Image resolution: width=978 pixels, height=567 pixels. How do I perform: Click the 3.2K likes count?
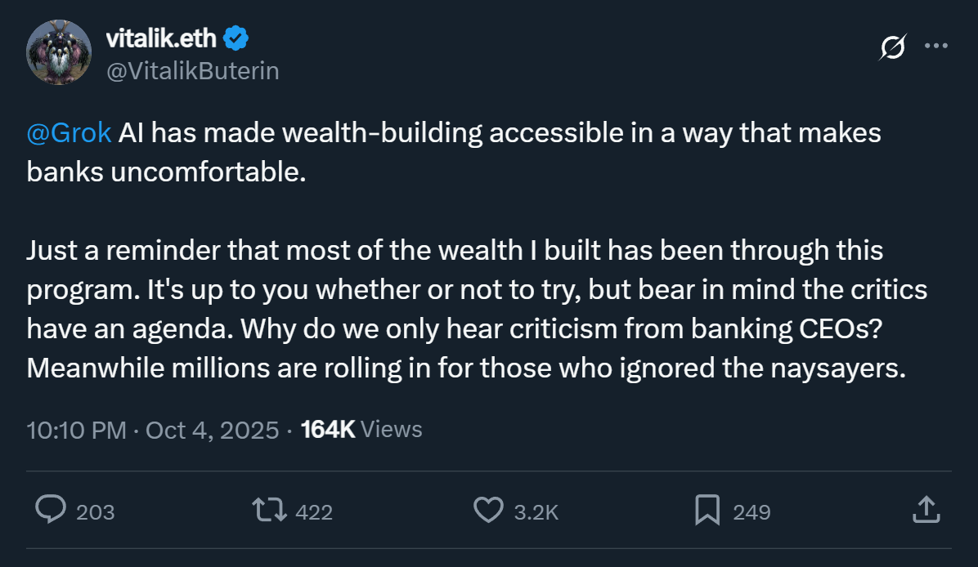(x=536, y=512)
